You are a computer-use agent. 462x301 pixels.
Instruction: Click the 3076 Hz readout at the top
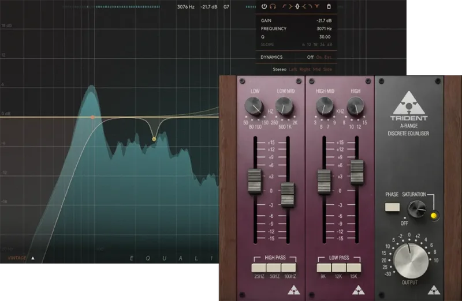[x=185, y=7]
